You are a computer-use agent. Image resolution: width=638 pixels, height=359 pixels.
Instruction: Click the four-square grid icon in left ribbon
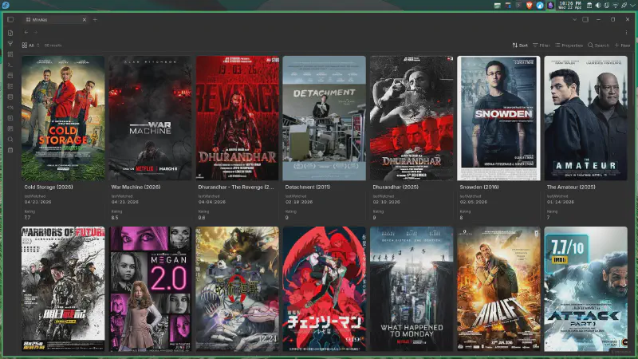click(10, 54)
